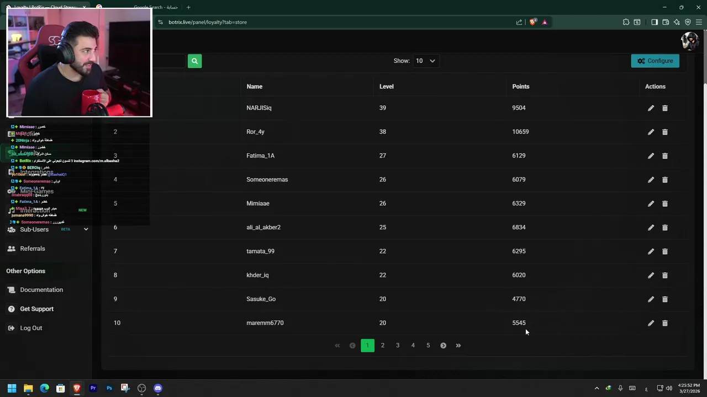Image resolution: width=707 pixels, height=397 pixels.
Task: Open Brave Leo AI sparkle icon
Action: 677,22
